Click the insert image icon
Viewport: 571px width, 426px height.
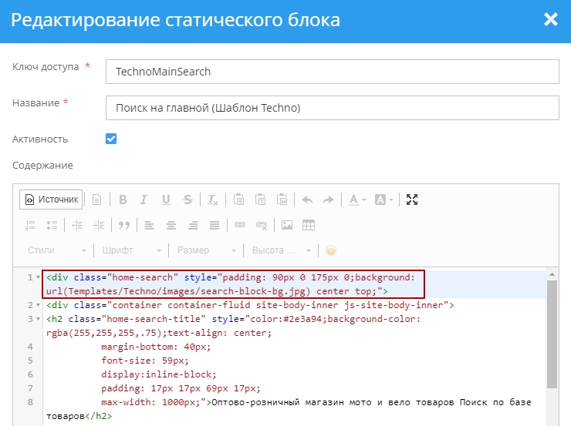[x=287, y=226]
